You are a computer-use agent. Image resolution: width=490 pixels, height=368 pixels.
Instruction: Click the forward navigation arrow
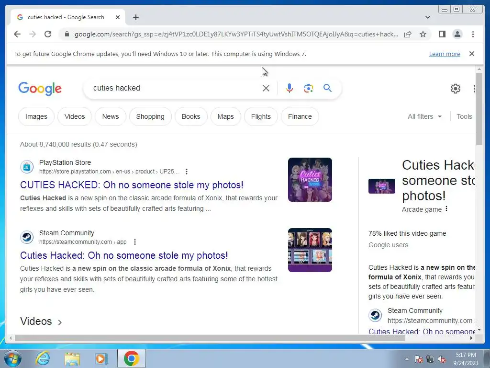click(x=33, y=34)
